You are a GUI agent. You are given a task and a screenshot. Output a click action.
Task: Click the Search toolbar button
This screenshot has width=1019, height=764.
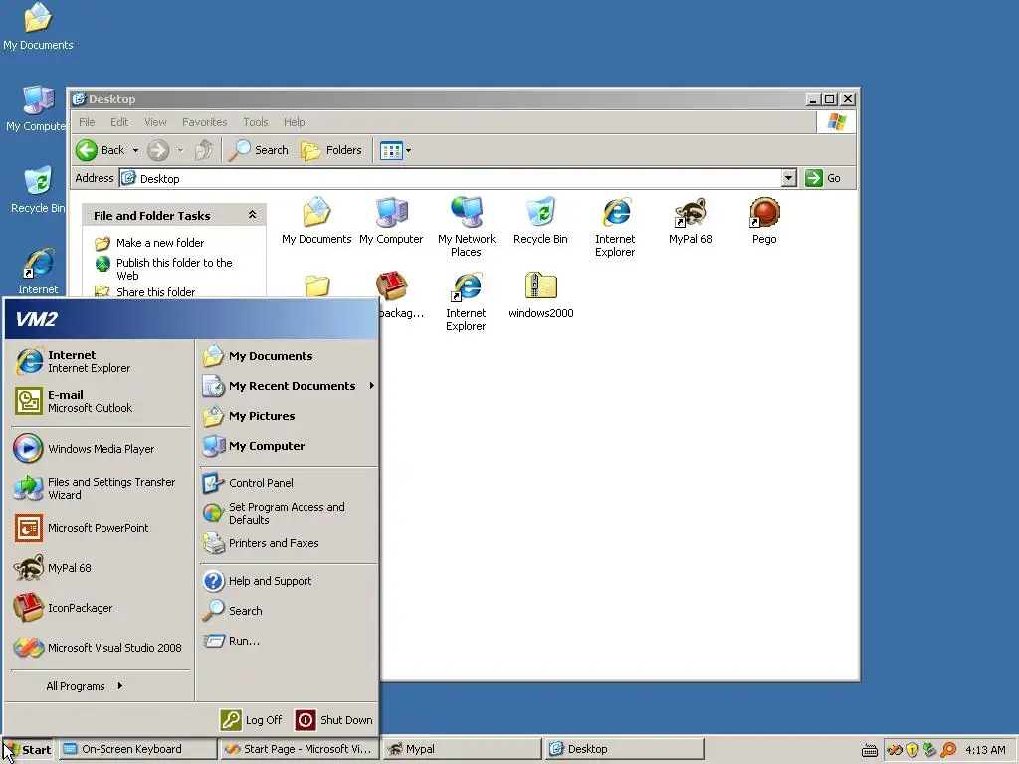[x=260, y=150]
